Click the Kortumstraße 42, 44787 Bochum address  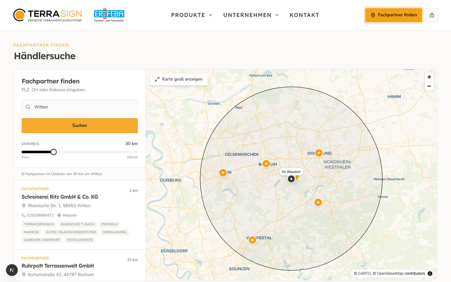point(61,274)
